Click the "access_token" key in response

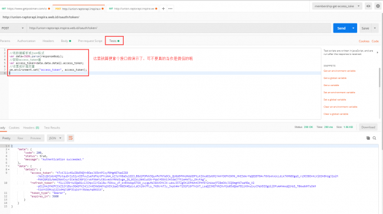[41, 173]
